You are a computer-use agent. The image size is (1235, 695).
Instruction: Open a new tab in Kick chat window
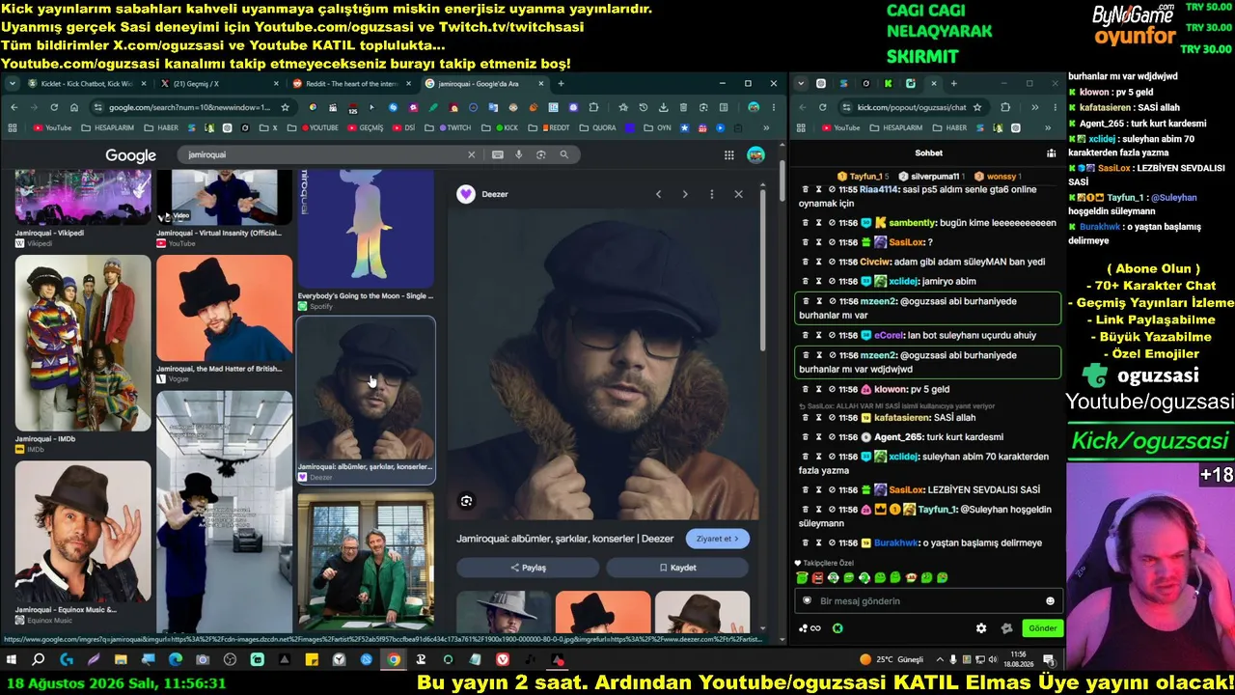coord(954,84)
